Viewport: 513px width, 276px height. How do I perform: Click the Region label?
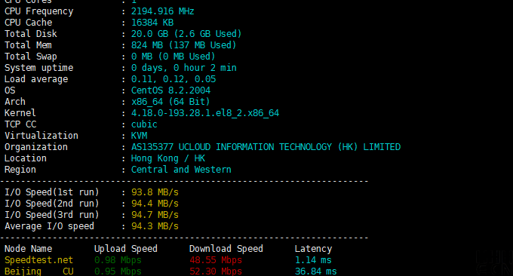click(x=20, y=170)
